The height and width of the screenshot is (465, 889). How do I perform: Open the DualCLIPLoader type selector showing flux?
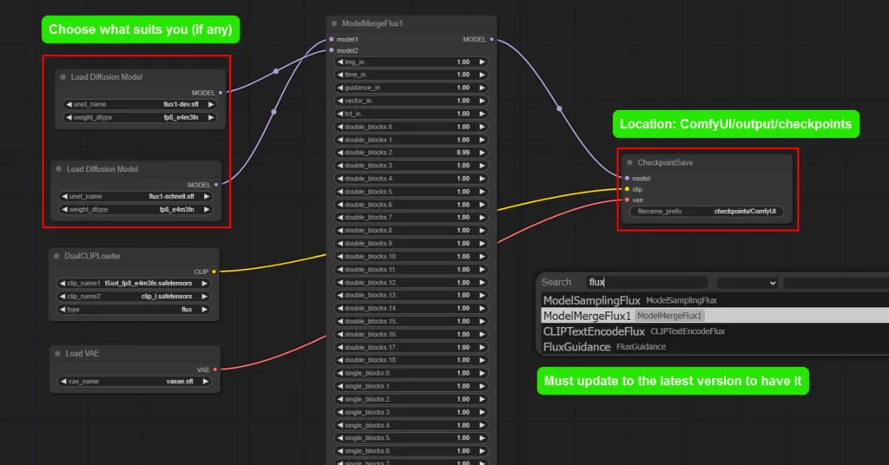[133, 309]
